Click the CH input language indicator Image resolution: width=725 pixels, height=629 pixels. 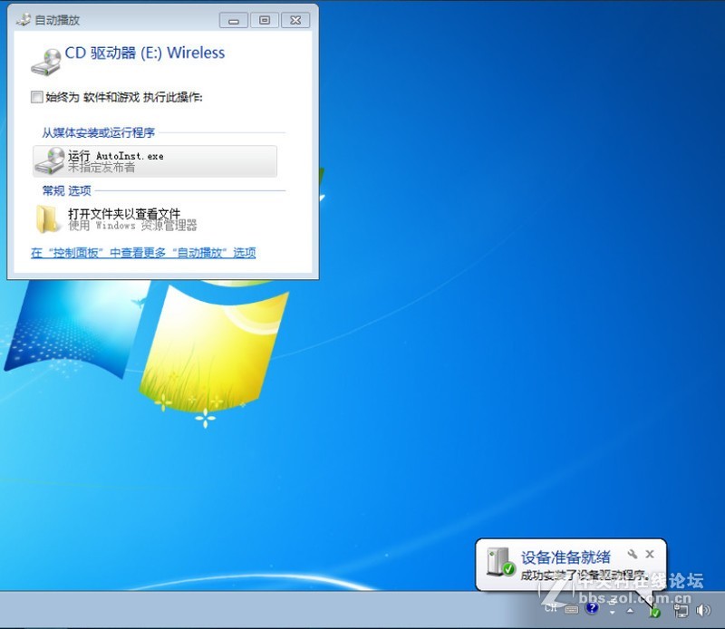point(551,608)
